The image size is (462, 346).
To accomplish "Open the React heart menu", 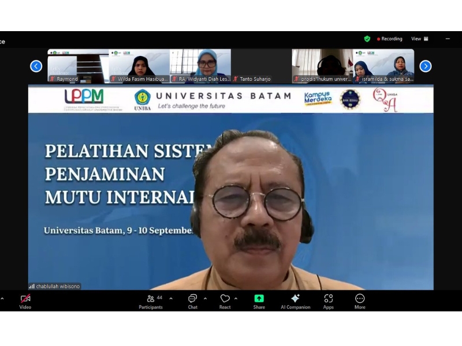I will pyautogui.click(x=225, y=302).
